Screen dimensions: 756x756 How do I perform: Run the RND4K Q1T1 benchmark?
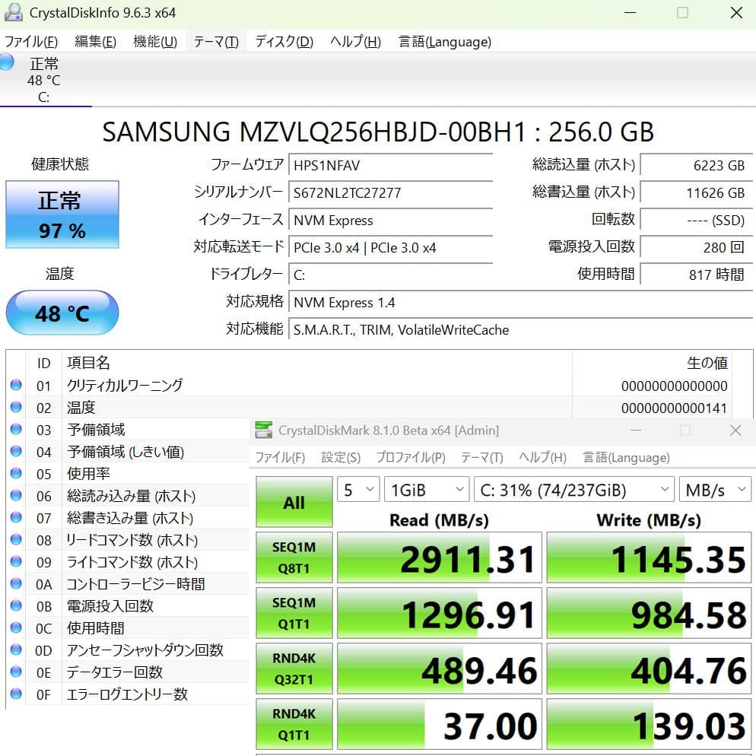pyautogui.click(x=294, y=723)
